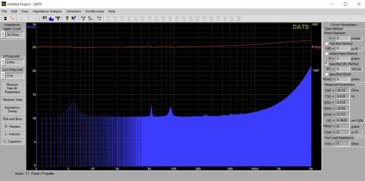The width and height of the screenshot is (365, 181).
Task: Click the Measure Free-Air Parameters button
Action: click(x=12, y=88)
